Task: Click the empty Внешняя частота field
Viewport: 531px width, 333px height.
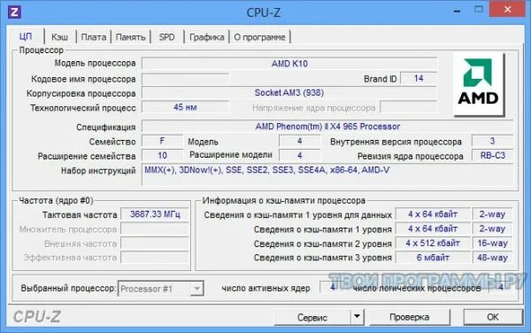Action: click(155, 244)
